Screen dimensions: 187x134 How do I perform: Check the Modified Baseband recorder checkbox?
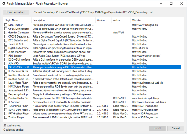click(6, 75)
